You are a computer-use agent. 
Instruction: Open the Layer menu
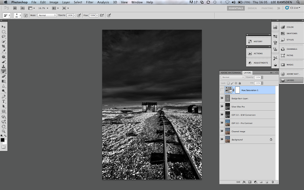pos(66,2)
